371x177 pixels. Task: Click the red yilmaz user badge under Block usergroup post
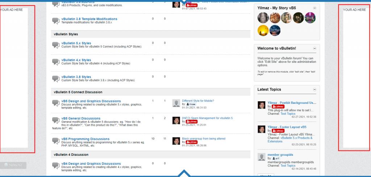(191, 142)
